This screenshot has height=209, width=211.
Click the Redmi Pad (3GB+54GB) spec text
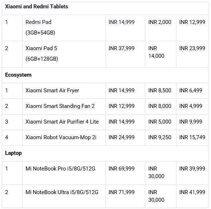pos(40,33)
